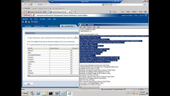Click the PowerShell taskbar icon

[x=38, y=93]
